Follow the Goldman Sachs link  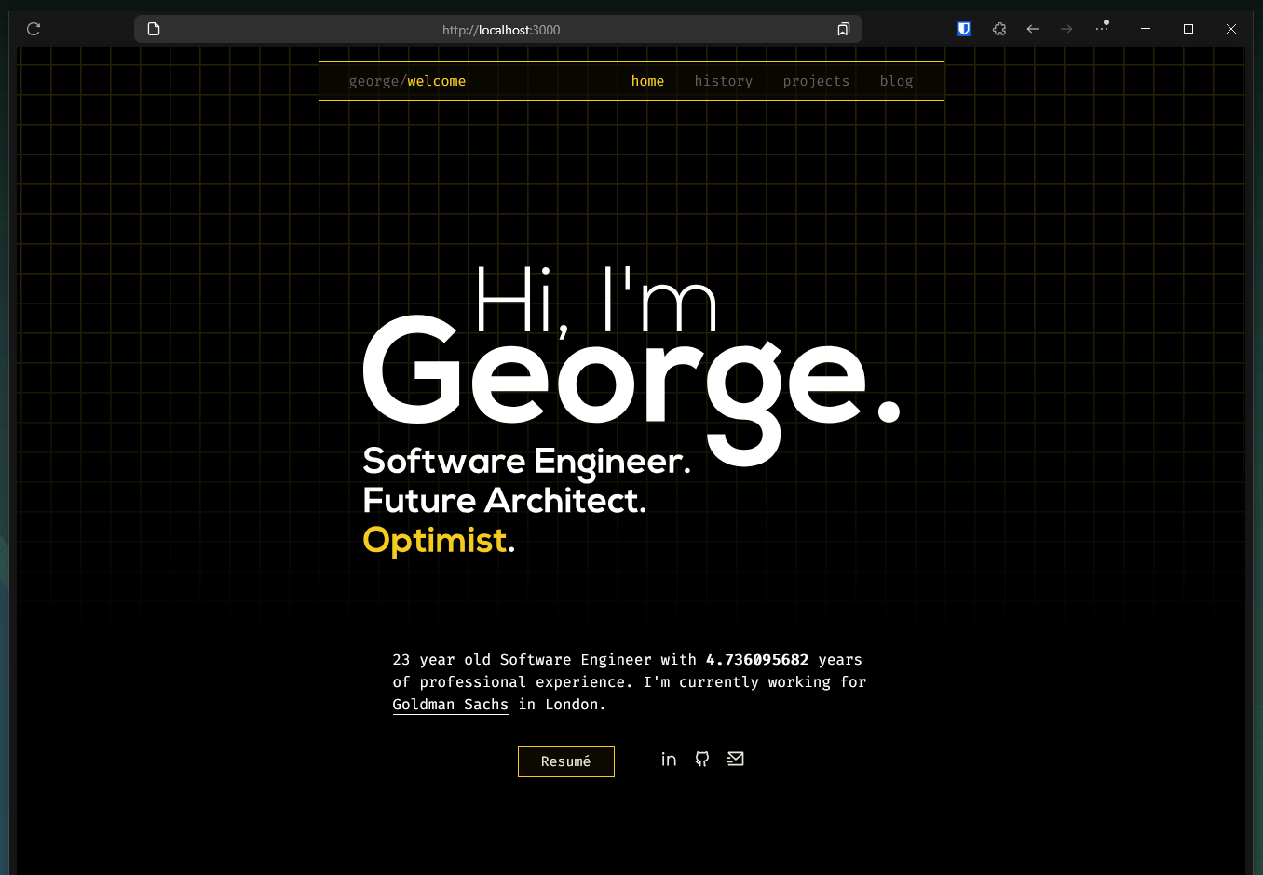pos(450,705)
